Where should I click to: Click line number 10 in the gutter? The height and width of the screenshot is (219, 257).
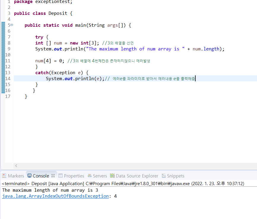(x=8, y=55)
